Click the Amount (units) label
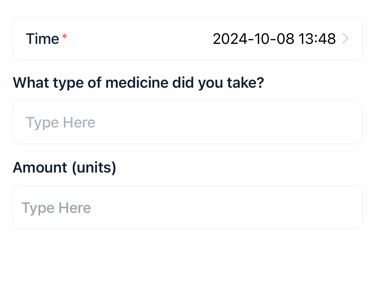 (x=64, y=168)
